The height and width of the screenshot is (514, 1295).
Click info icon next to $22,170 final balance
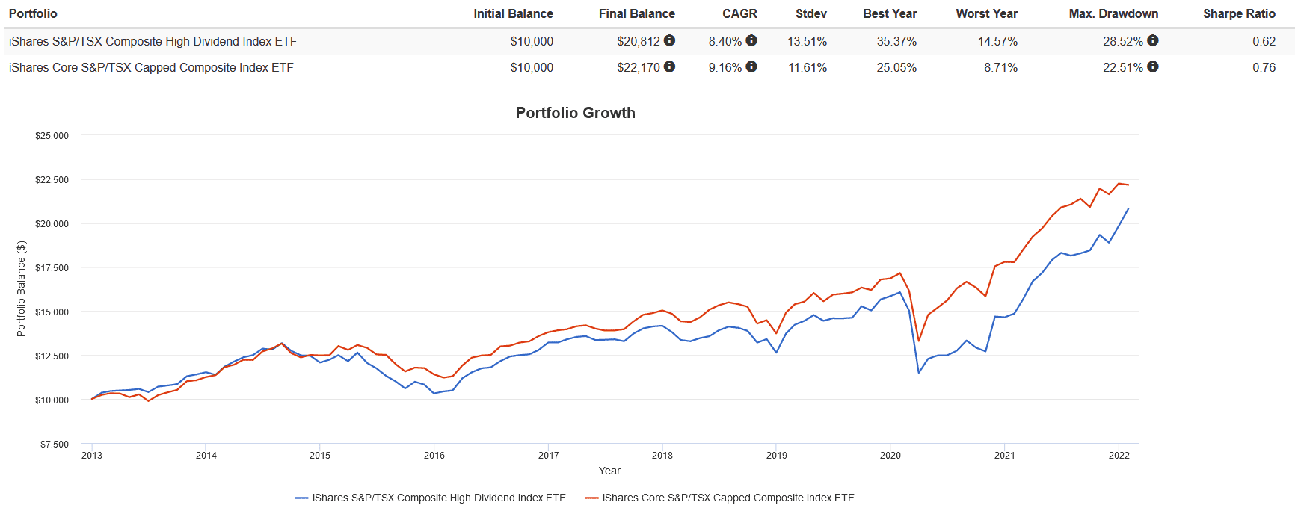pyautogui.click(x=669, y=66)
